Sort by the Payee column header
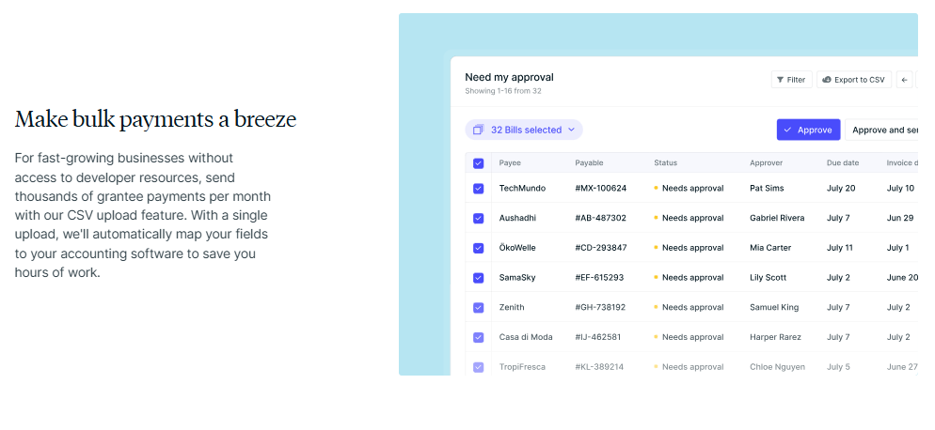This screenshot has height=430, width=935. pyautogui.click(x=510, y=163)
